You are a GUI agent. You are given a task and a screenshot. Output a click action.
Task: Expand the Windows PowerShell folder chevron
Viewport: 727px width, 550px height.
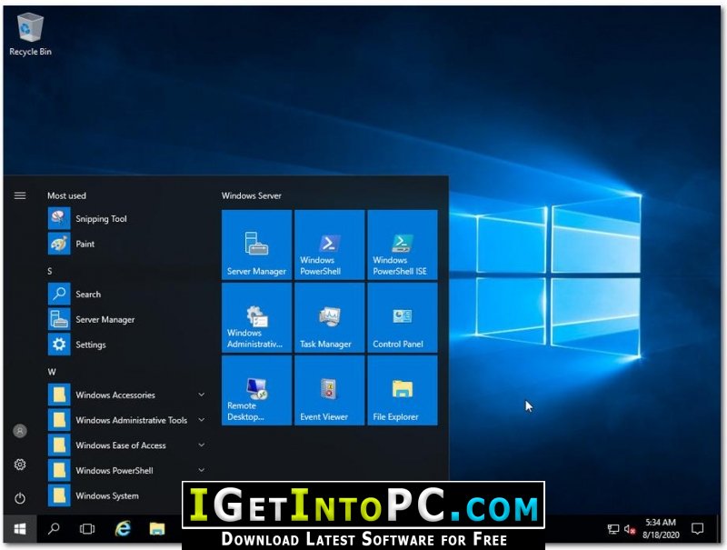(201, 470)
